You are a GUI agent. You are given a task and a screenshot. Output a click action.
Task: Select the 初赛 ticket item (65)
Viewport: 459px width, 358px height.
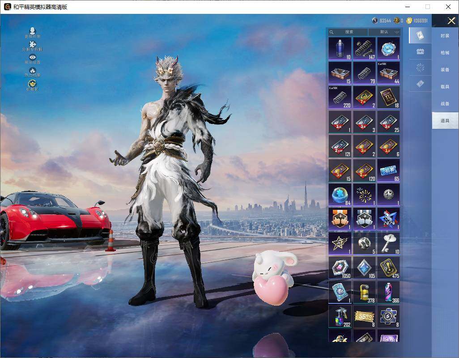pos(388,170)
